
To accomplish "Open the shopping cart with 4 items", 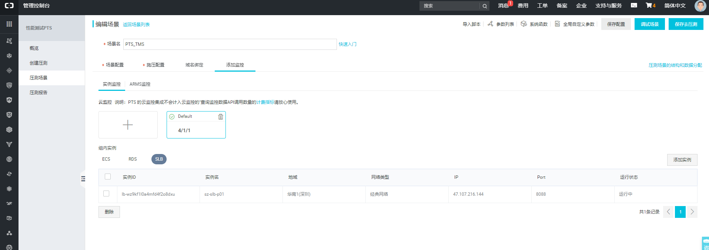I will (651, 6).
